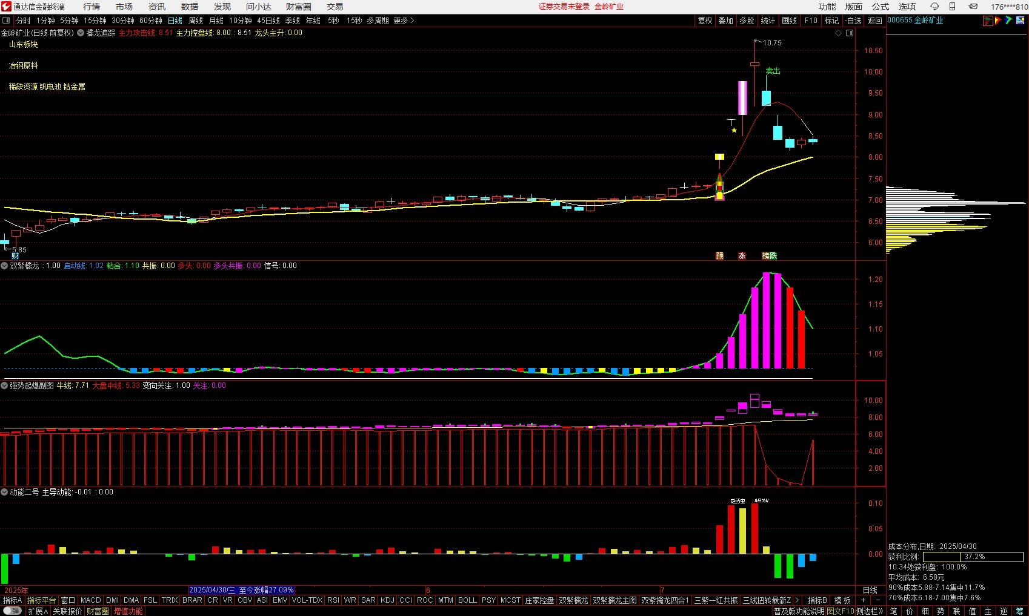
Task: Open the 强势起爆副图 indicator dropdown arrow
Action: click(4, 385)
